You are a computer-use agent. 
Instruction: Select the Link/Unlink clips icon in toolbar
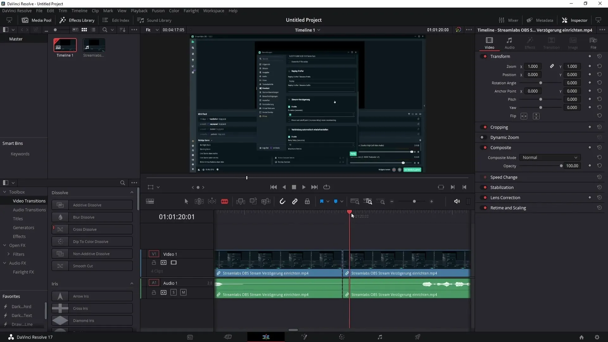tap(295, 202)
